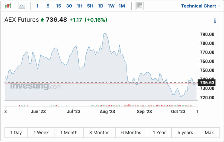
Task: Select the 1H interval
Action: click(x=79, y=6)
